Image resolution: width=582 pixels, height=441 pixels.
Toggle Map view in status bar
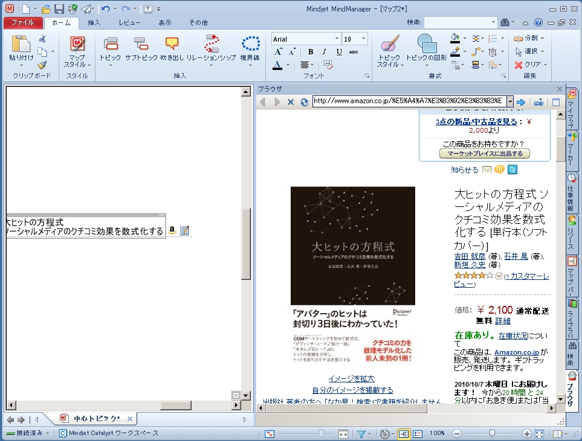pos(404,434)
